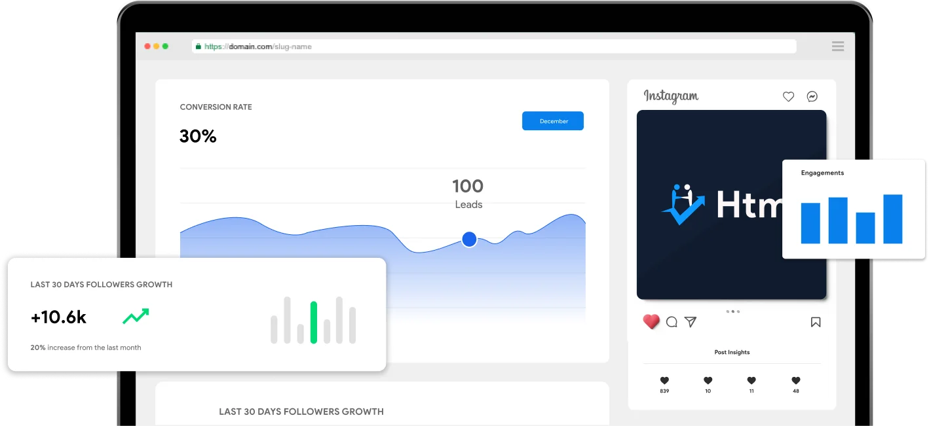Image resolution: width=929 pixels, height=426 pixels.
Task: Like the post with red heart
Action: [651, 322]
